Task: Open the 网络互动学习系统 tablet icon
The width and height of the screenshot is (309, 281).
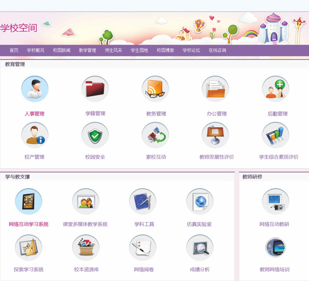Action: (x=28, y=202)
